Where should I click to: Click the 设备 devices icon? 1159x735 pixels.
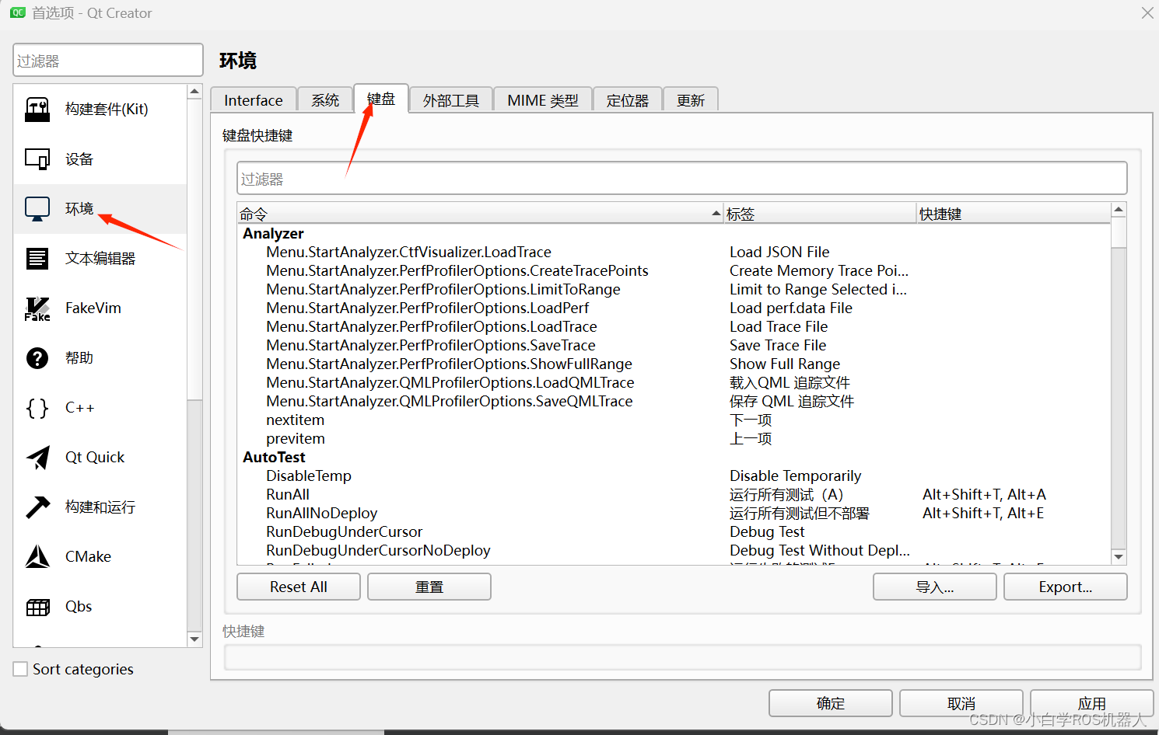point(37,159)
